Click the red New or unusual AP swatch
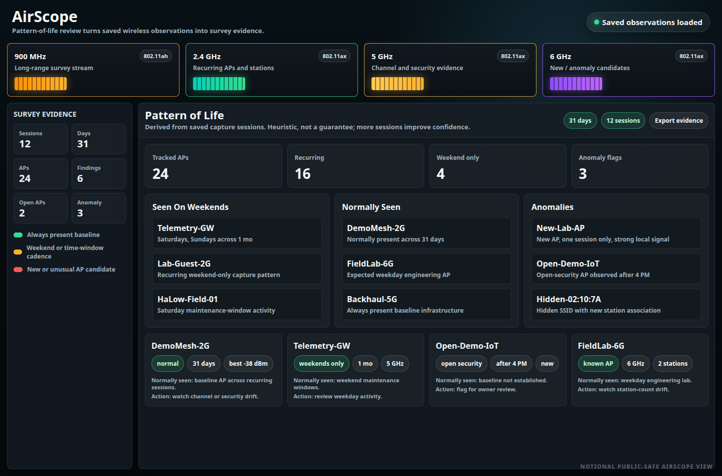Image resolution: width=722 pixels, height=476 pixels. click(x=18, y=270)
